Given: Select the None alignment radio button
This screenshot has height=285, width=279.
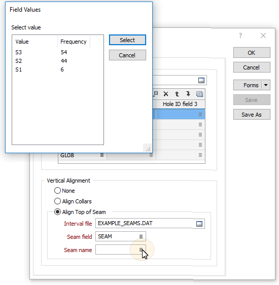Looking at the screenshot, I should click(x=57, y=191).
